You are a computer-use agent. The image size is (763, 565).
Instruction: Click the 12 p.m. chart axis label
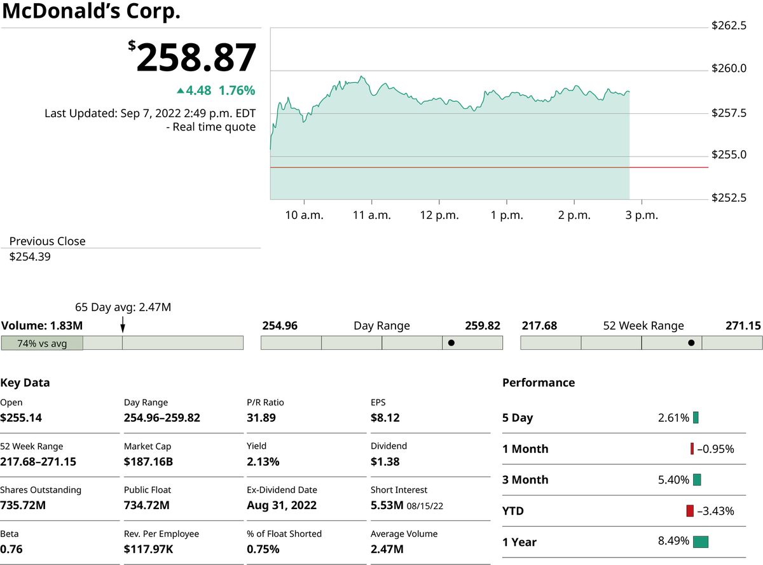[x=439, y=215]
